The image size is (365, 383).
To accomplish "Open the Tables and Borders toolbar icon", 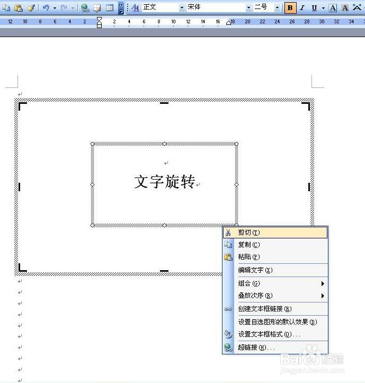I will pyautogui.click(x=97, y=8).
